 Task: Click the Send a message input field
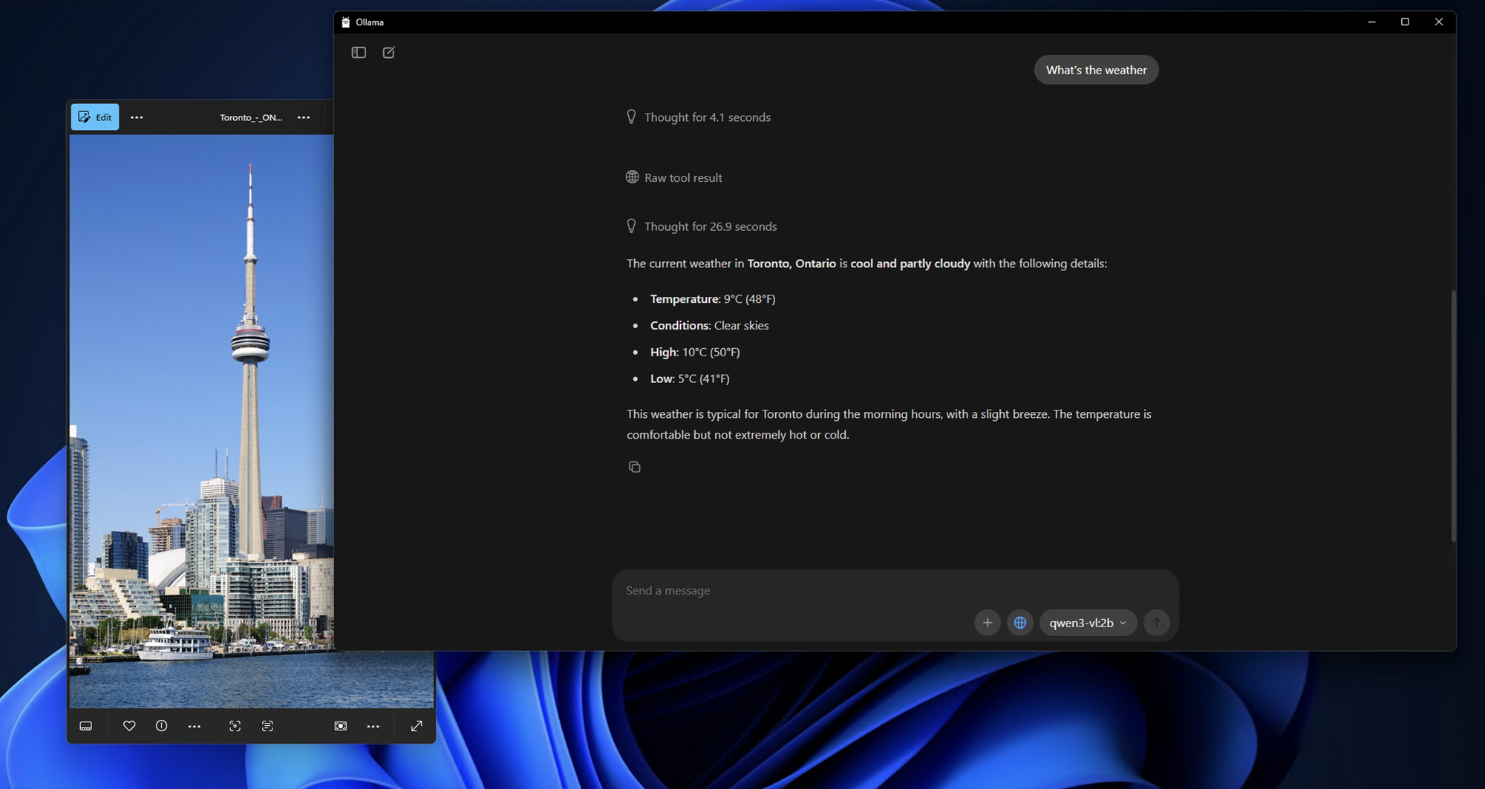pos(787,591)
